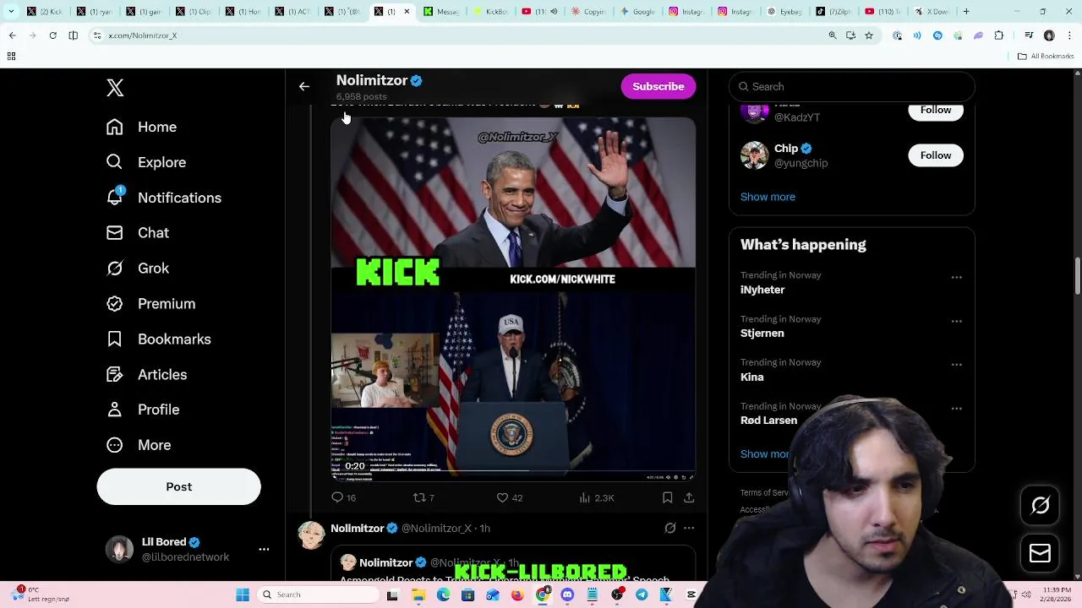1082x608 pixels.
Task: Open the tab search dropdown arrow
Action: coord(11,11)
